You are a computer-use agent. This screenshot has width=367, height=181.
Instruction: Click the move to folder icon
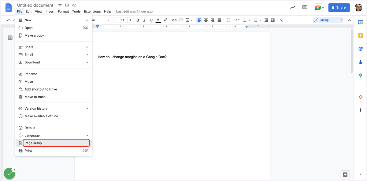pyautogui.click(x=67, y=5)
